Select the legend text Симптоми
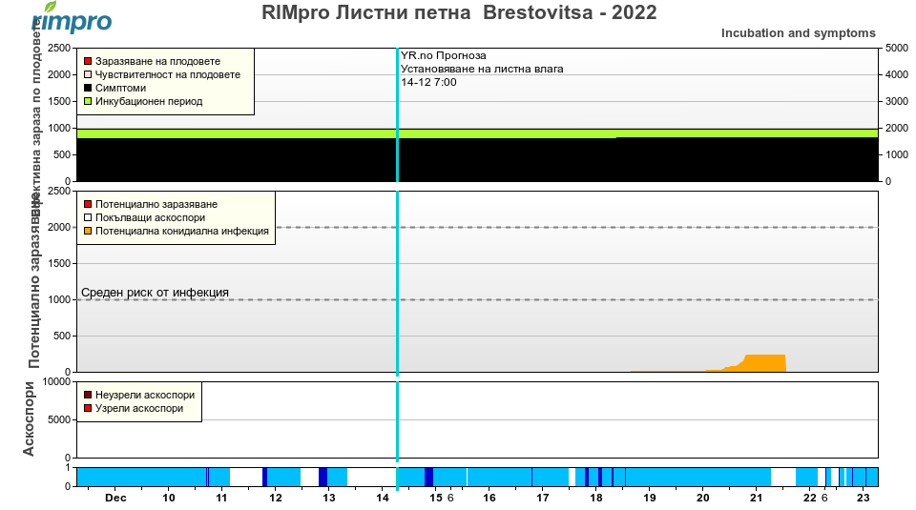The image size is (916, 510). click(120, 88)
